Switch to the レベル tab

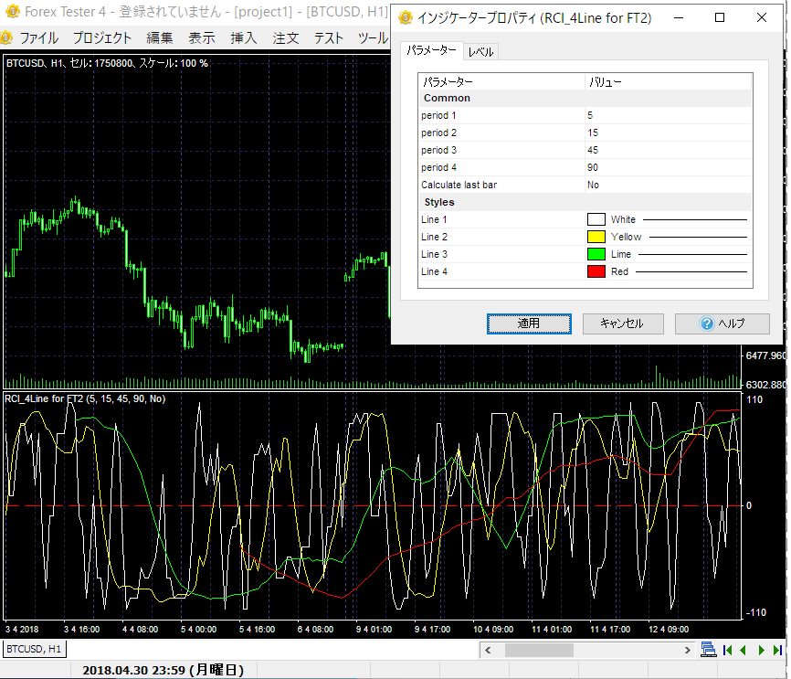click(x=480, y=52)
